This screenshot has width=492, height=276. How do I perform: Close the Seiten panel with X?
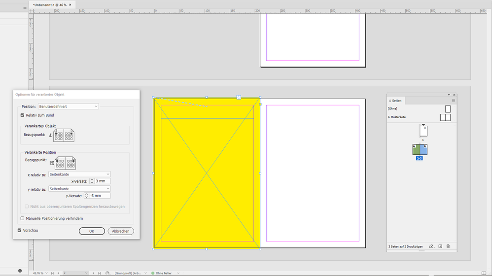coord(454,95)
